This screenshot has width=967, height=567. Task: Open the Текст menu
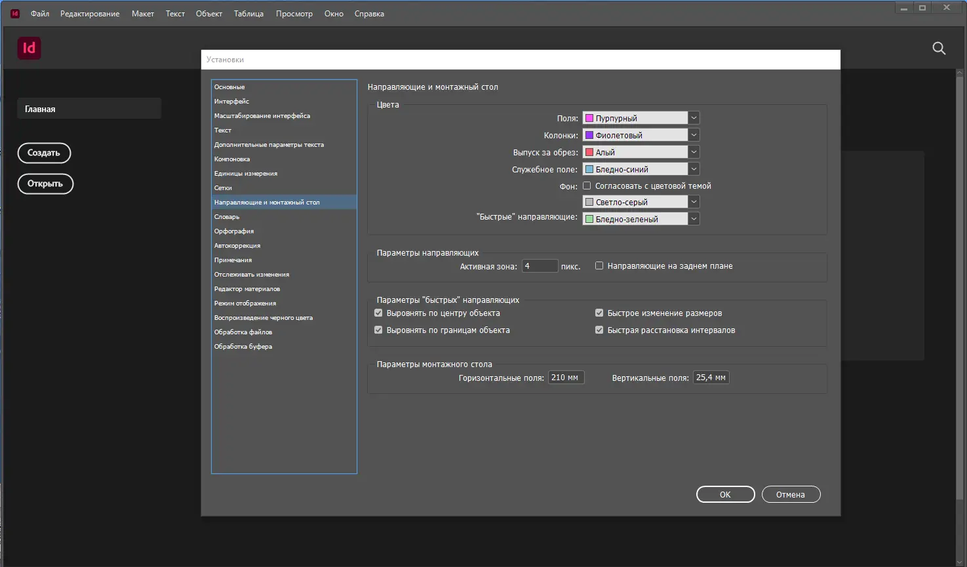(175, 14)
